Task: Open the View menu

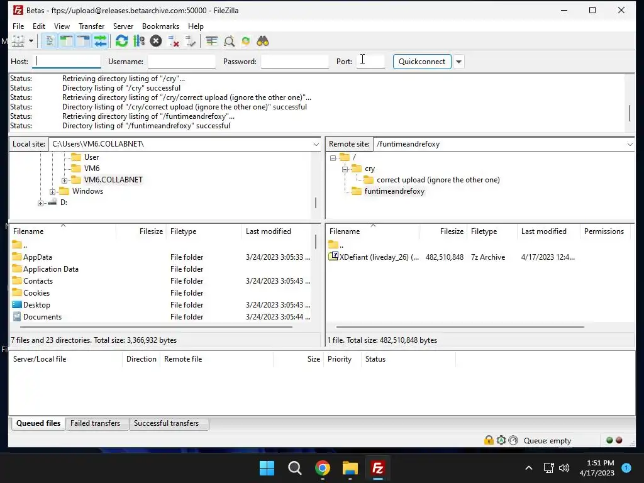Action: click(62, 26)
